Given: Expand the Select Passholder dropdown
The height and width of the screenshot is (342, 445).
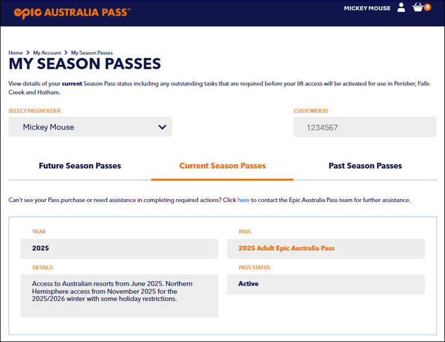Looking at the screenshot, I should click(x=90, y=127).
